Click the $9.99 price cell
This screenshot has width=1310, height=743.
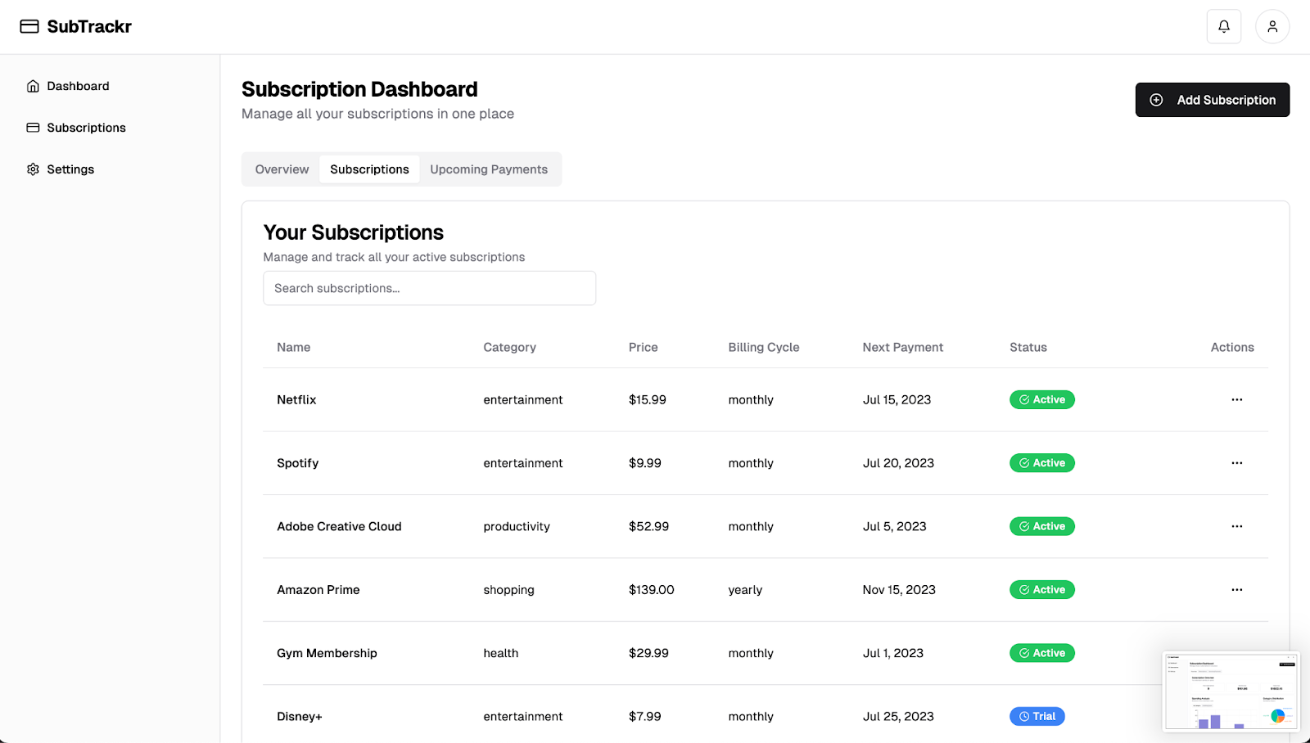point(644,463)
